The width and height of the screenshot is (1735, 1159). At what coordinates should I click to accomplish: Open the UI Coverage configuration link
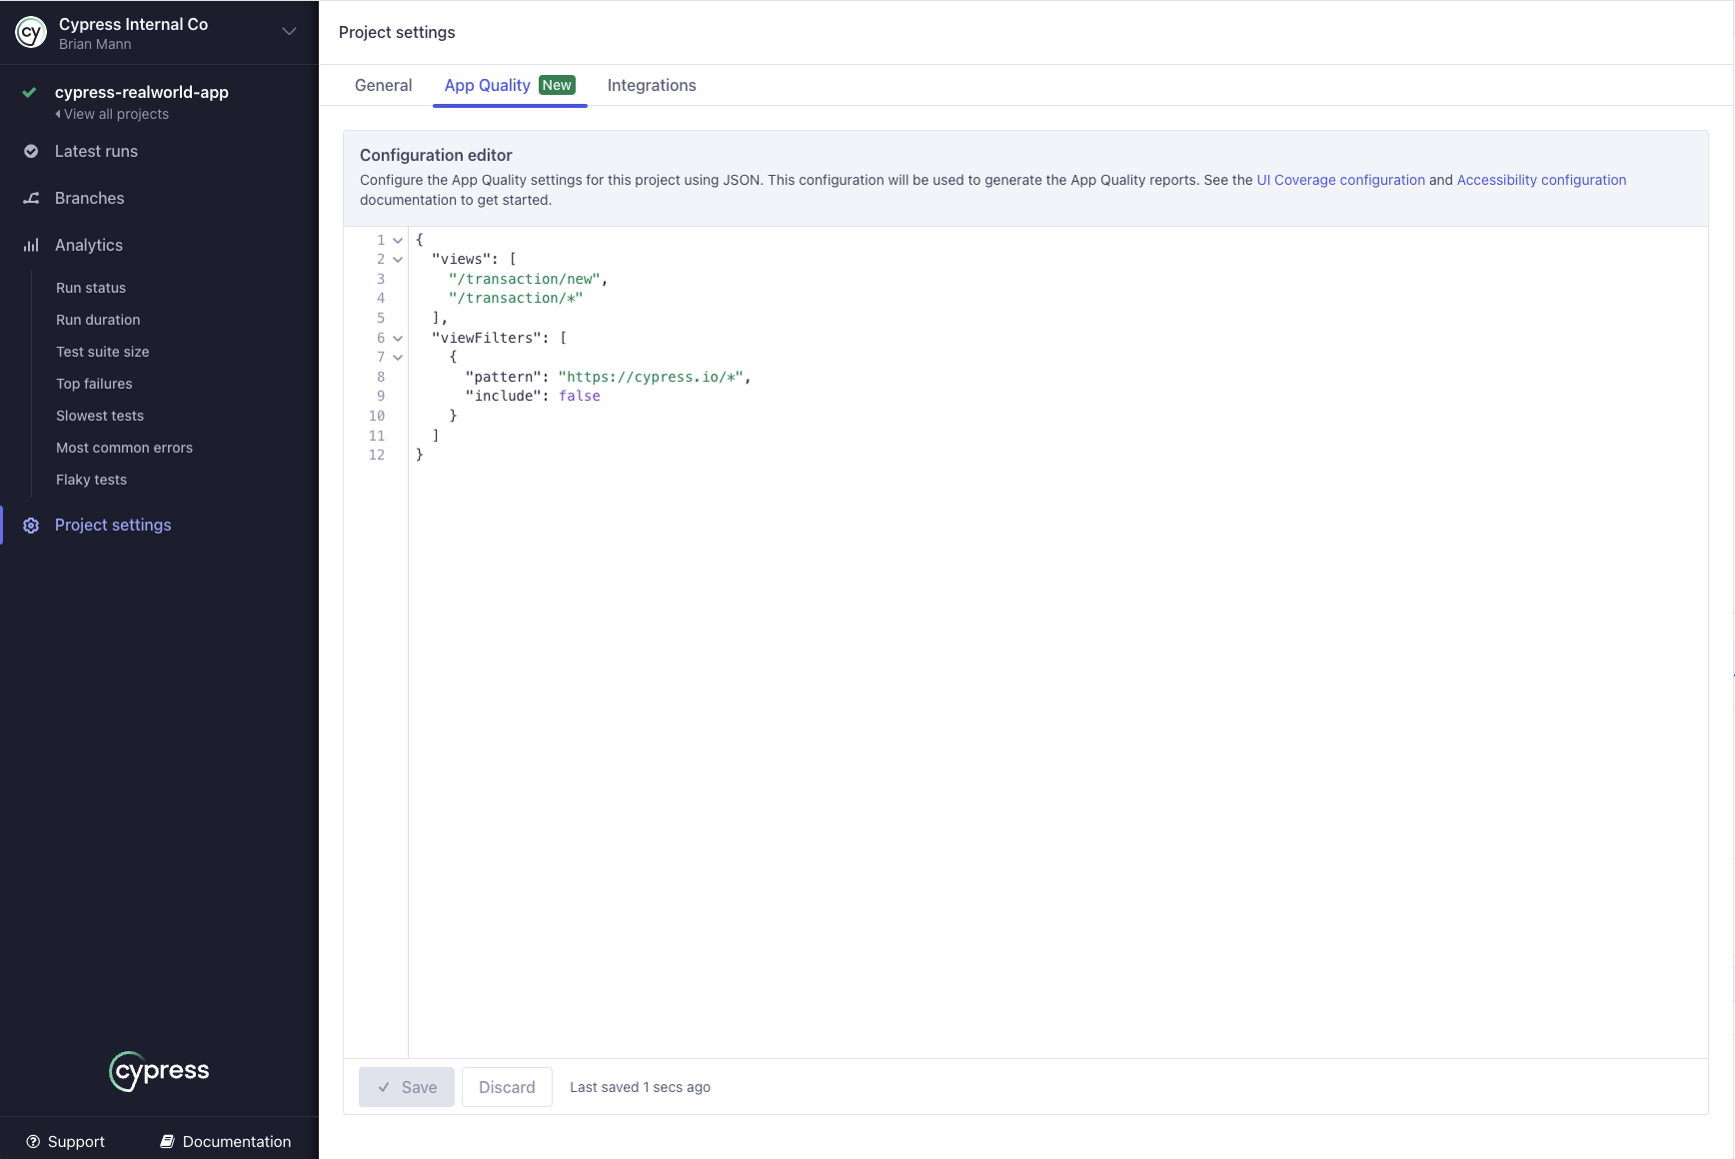tap(1340, 181)
